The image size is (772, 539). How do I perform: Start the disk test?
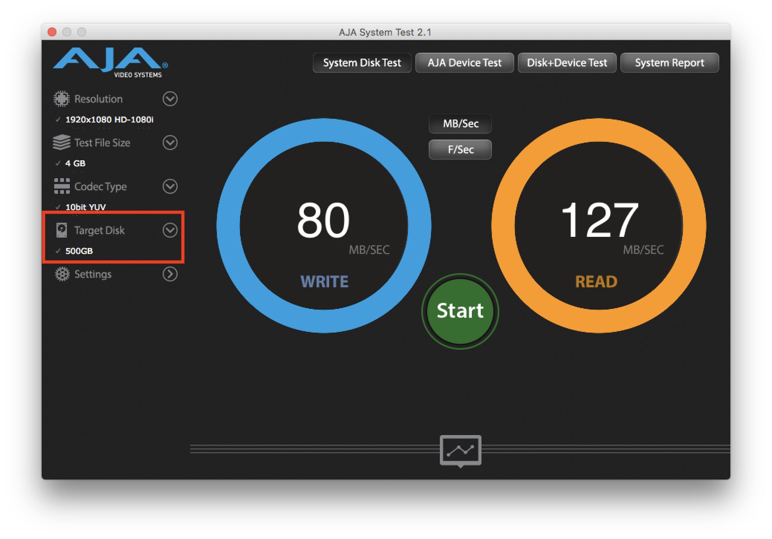(x=460, y=311)
